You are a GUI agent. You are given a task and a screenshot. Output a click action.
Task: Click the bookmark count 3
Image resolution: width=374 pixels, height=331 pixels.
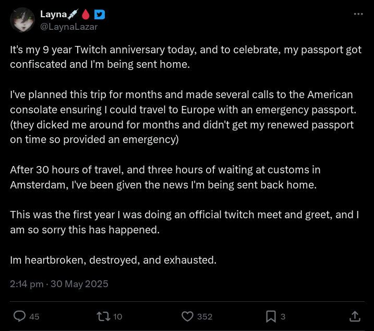point(283,316)
